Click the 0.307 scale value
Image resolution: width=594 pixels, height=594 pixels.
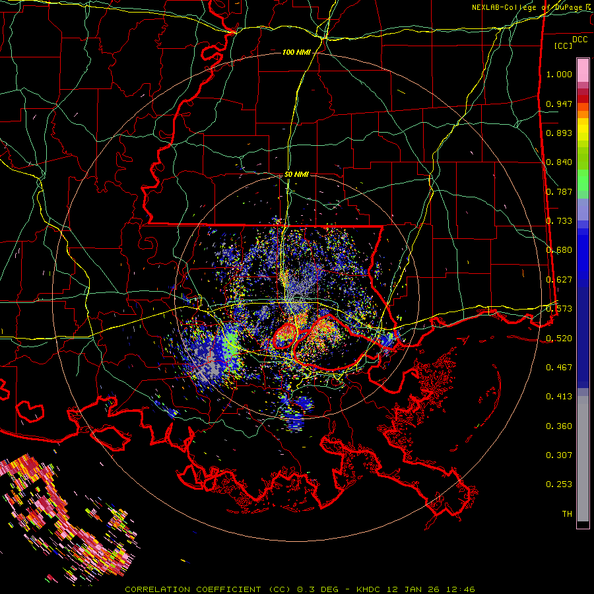tap(559, 455)
